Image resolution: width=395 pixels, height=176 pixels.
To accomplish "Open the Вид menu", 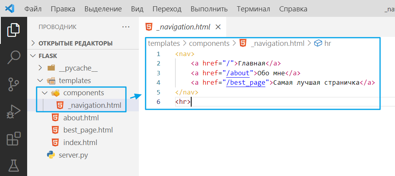I will (x=137, y=9).
